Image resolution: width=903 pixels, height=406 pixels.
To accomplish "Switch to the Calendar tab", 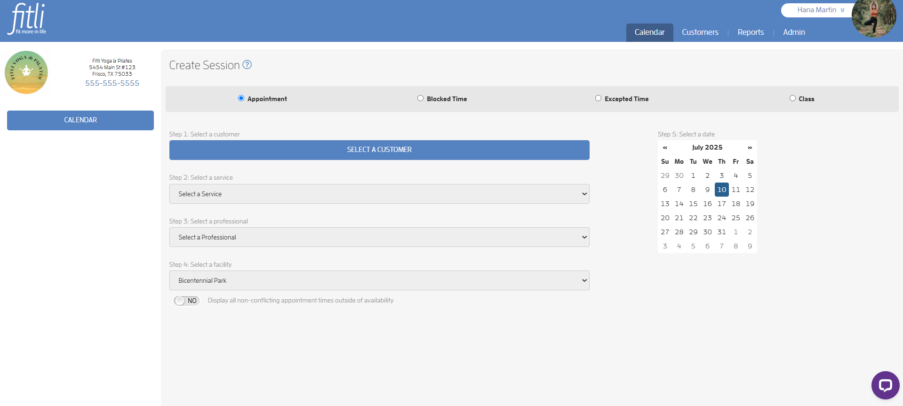I will pos(649,32).
